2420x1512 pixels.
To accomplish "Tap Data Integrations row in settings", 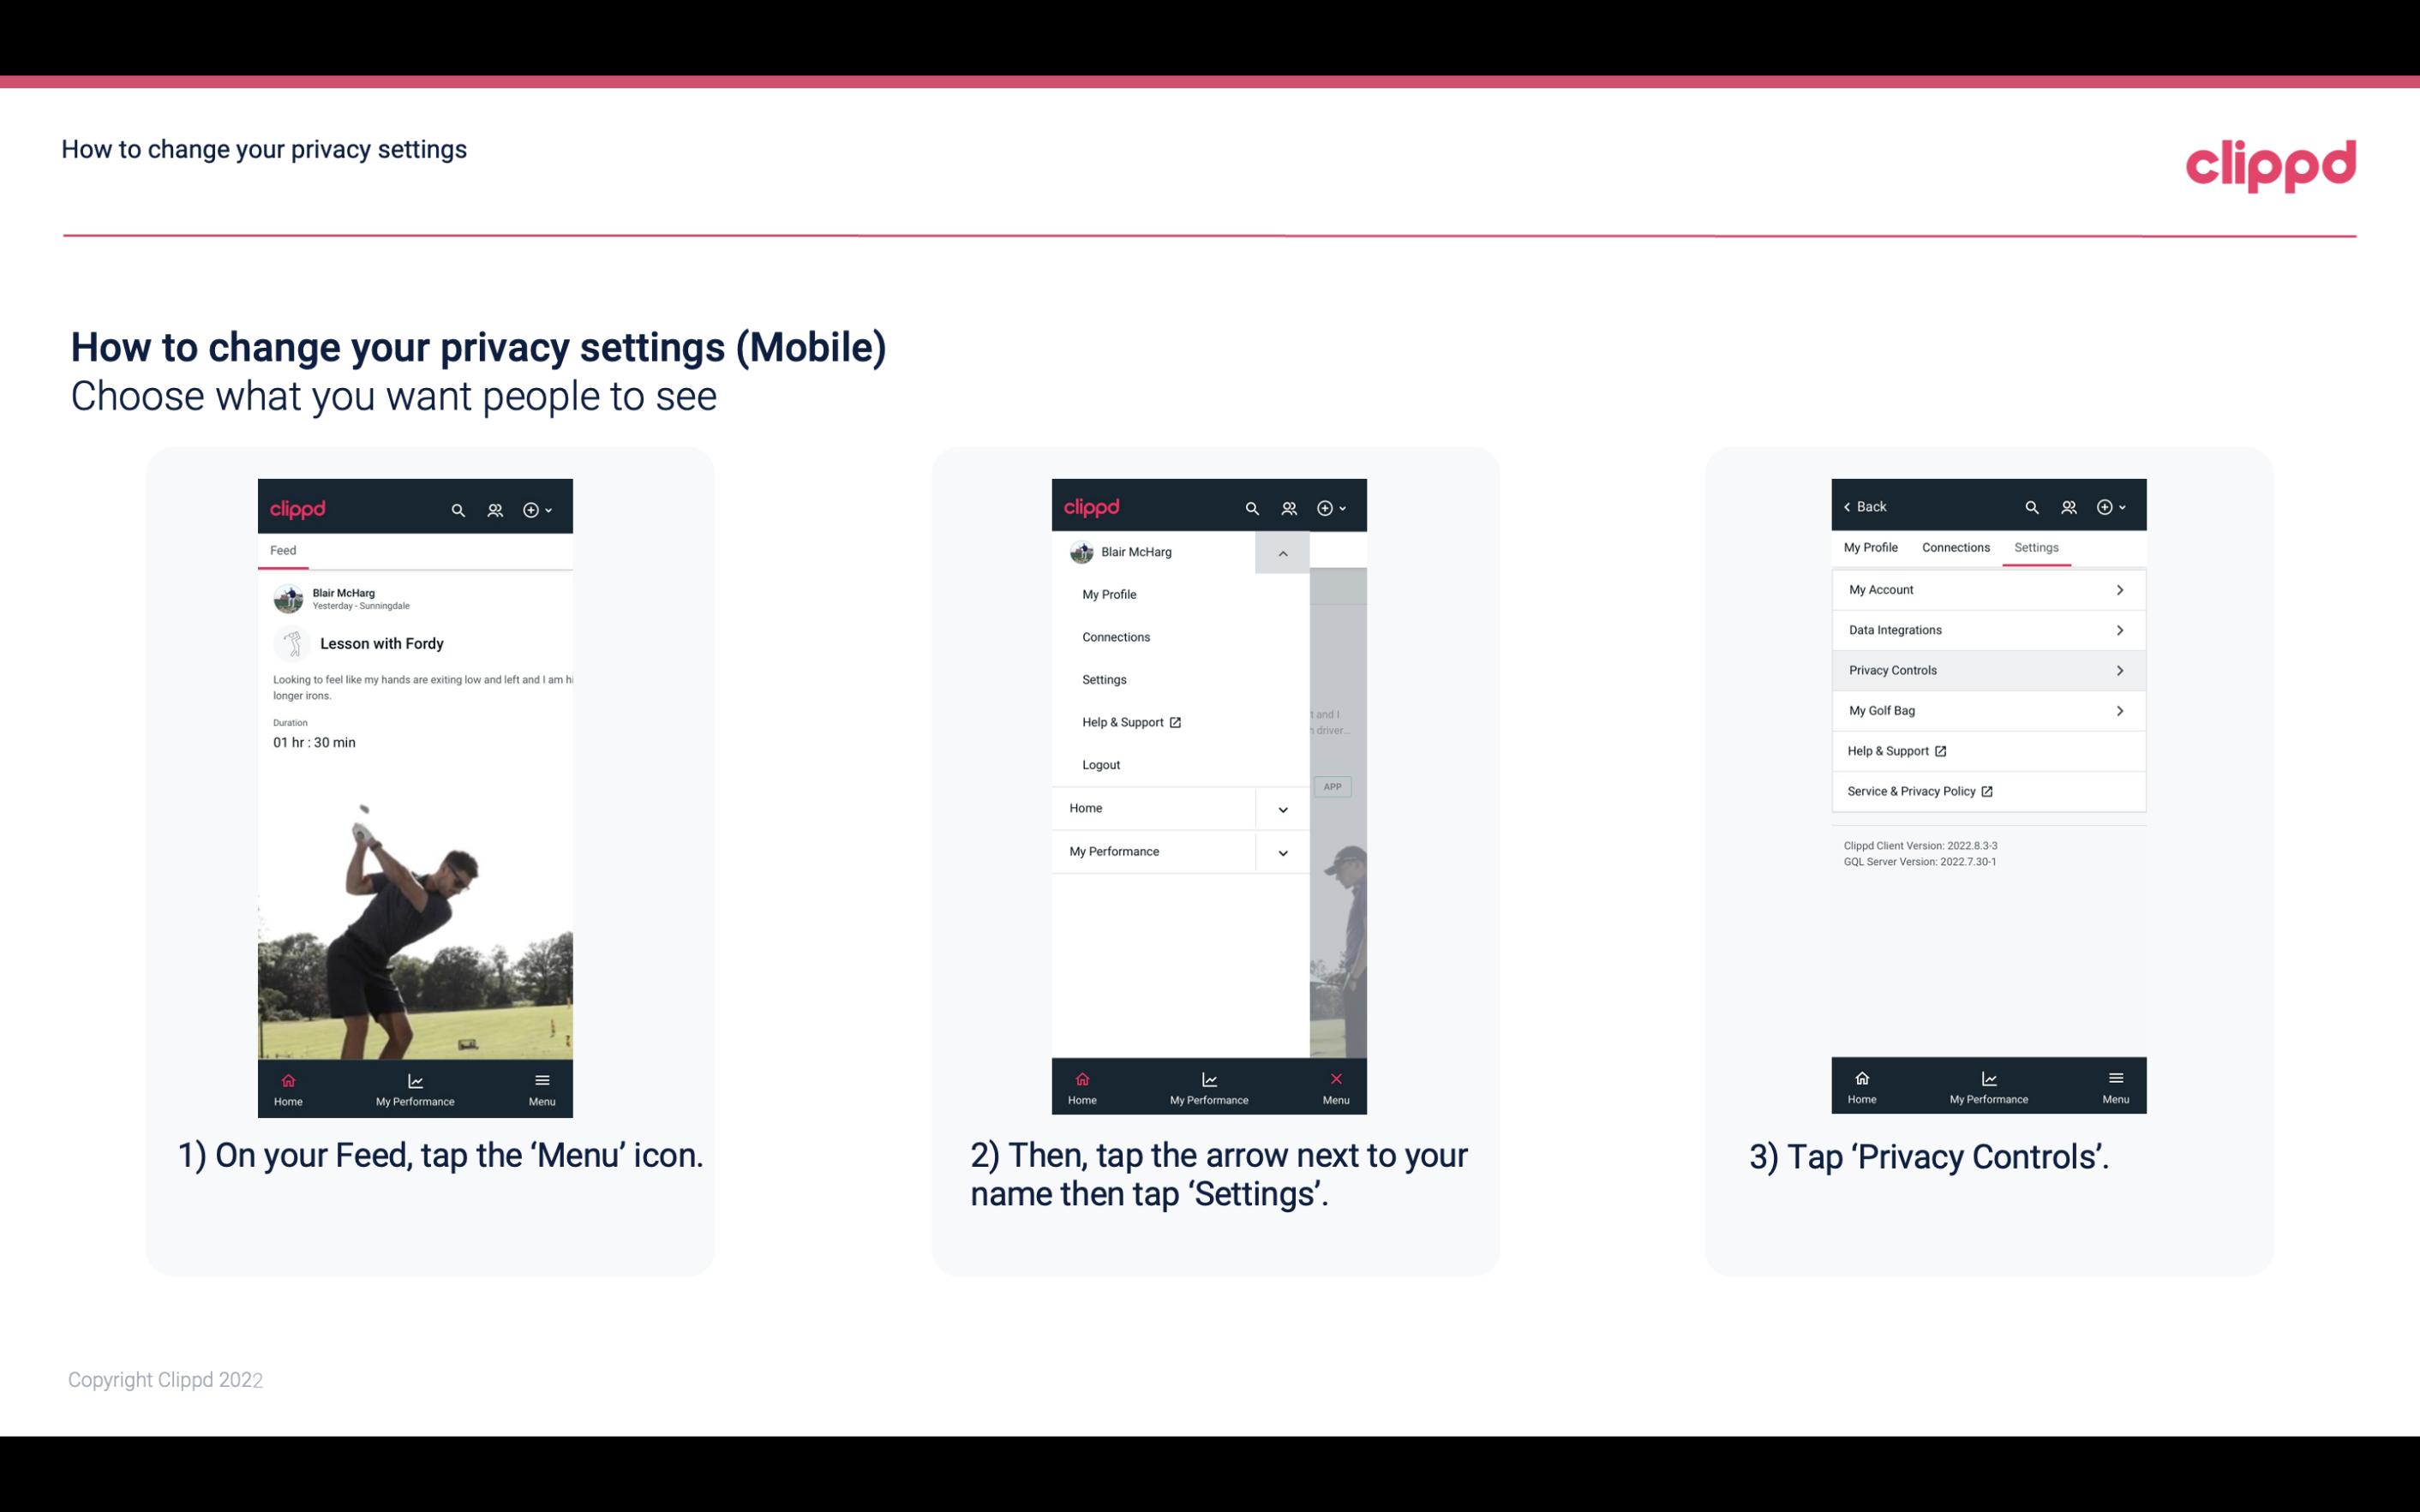I will coord(1986,629).
